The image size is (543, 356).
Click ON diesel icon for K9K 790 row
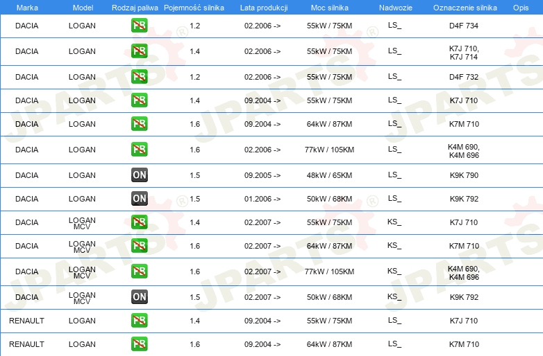(x=139, y=175)
